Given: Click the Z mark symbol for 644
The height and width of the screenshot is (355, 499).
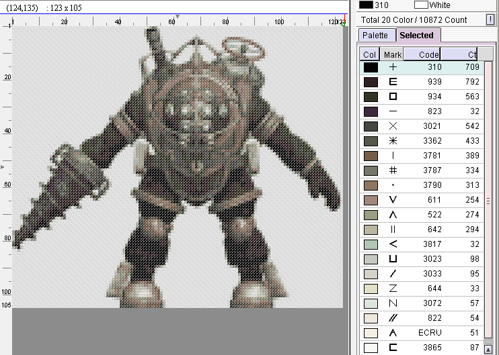Looking at the screenshot, I should [x=393, y=289].
